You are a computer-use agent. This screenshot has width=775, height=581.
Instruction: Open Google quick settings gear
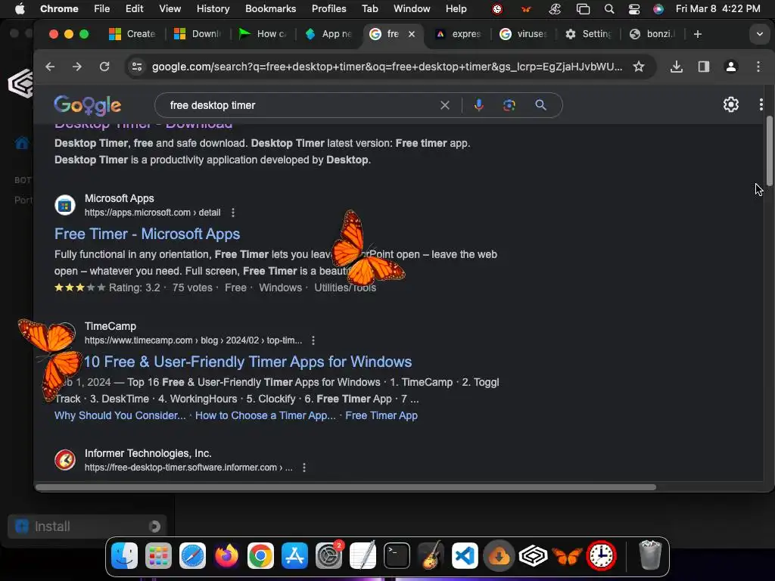point(731,104)
